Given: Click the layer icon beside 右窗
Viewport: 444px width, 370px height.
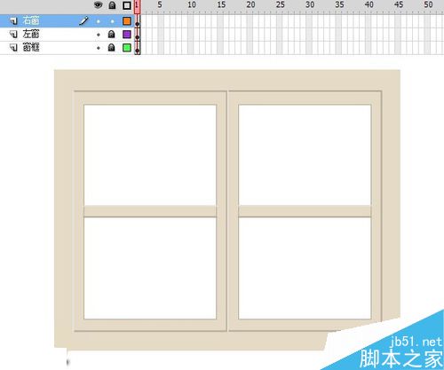Looking at the screenshot, I should point(13,21).
